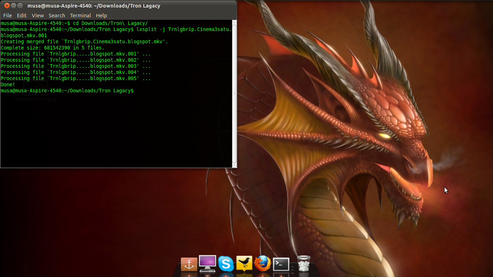Screen dimensions: 493x277
Task: Click the Processing file blogspot.mkv.003 line
Action: 76,66
